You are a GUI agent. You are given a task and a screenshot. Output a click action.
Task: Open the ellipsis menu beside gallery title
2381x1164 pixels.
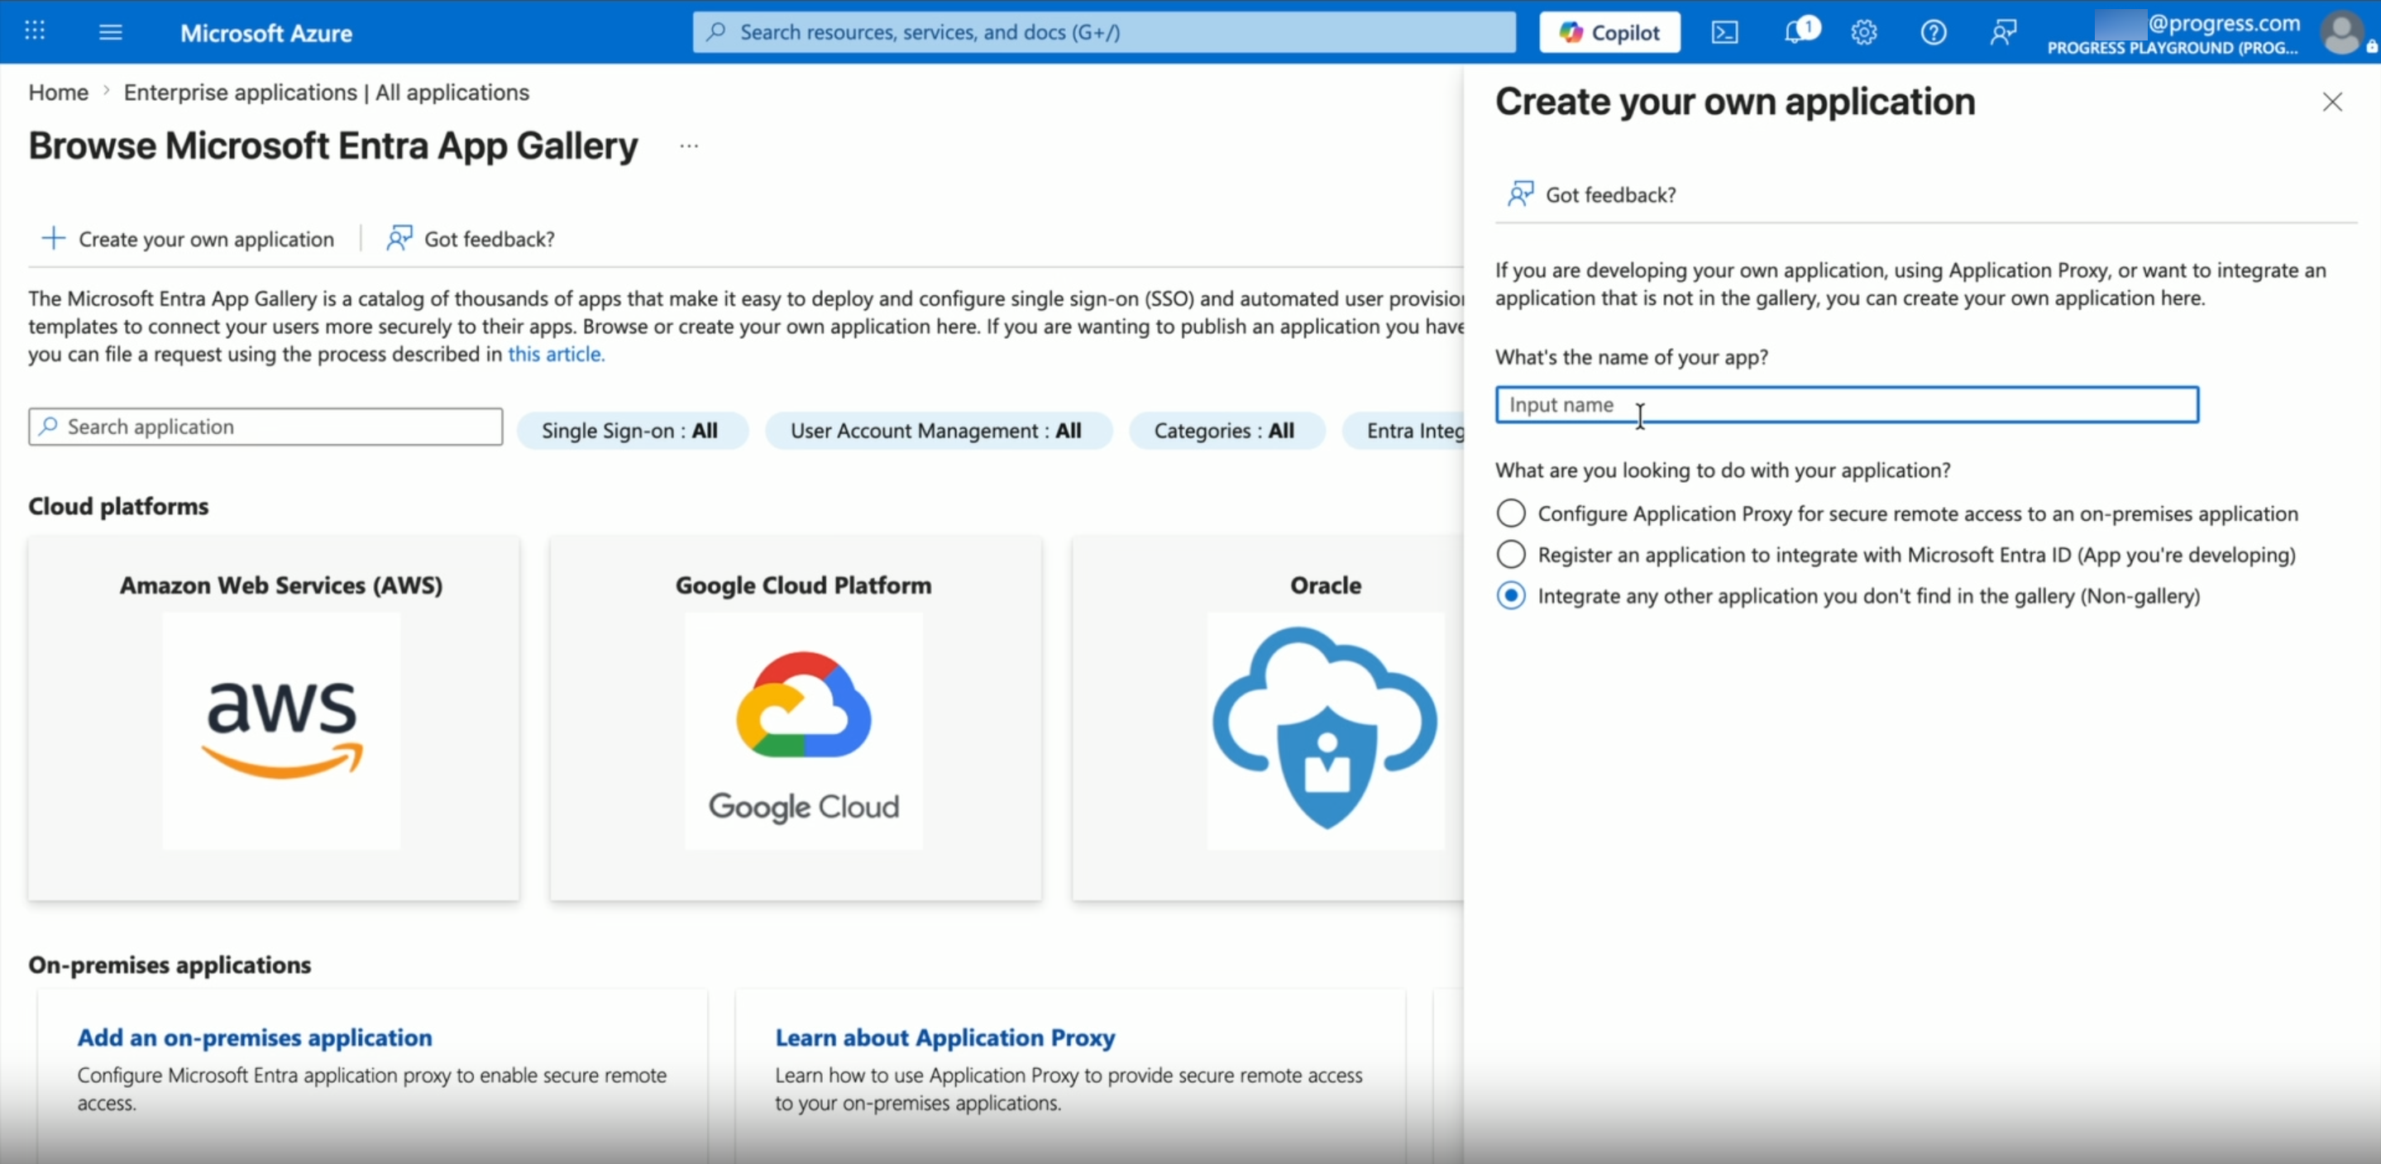(689, 146)
